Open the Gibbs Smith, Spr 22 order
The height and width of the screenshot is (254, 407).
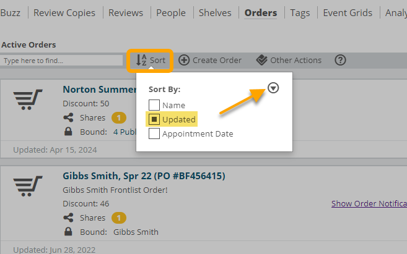tap(144, 176)
